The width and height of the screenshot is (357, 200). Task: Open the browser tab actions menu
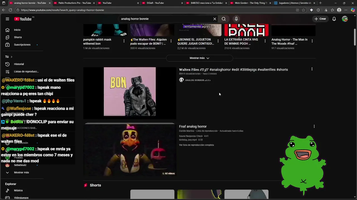tap(4, 3)
